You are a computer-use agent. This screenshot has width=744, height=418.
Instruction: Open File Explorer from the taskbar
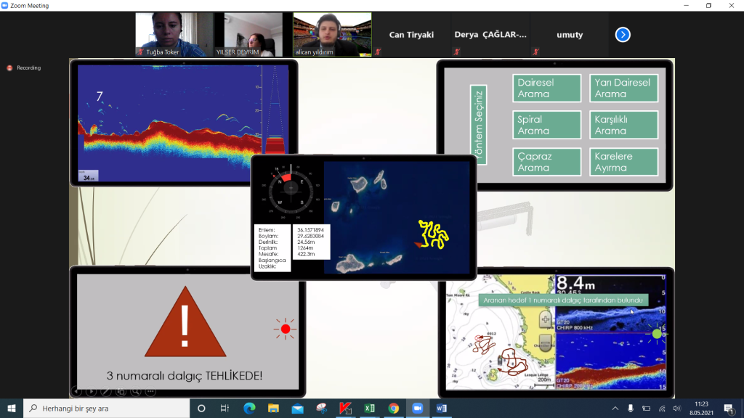click(x=273, y=409)
